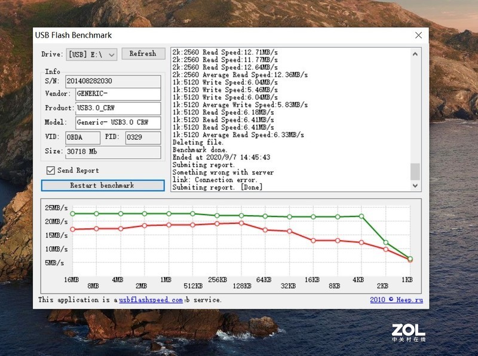Screen dimensions: 478x356
Task: Select the PID field showing 0329
Action: (142, 138)
